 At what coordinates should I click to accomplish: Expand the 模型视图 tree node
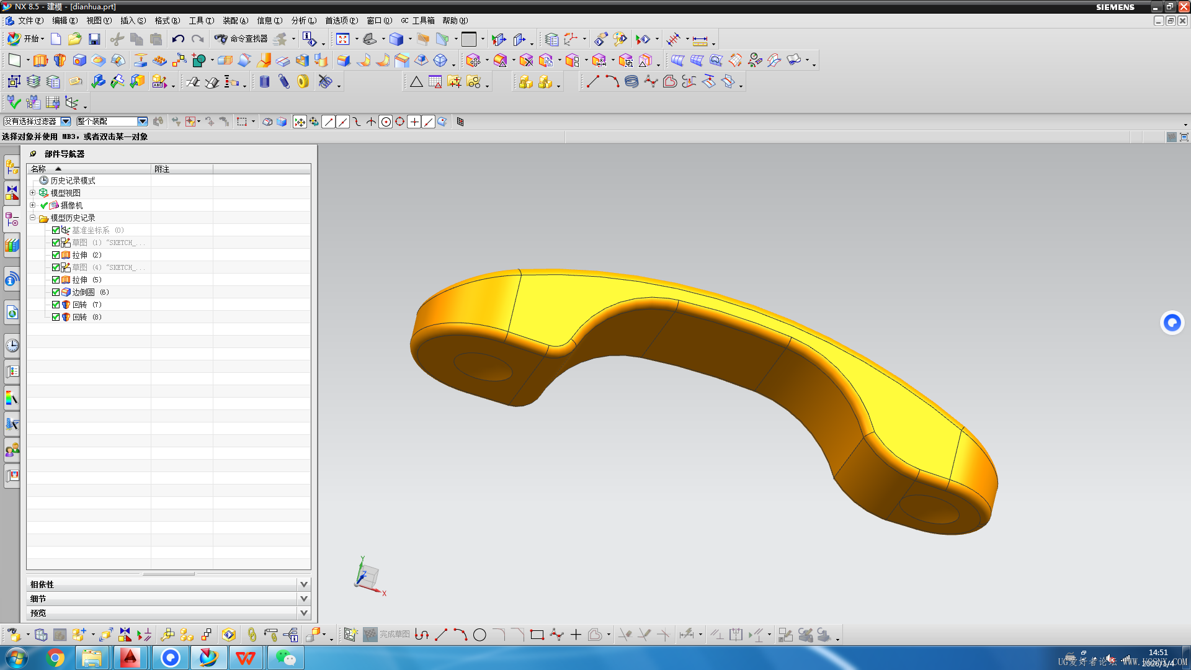[33, 193]
